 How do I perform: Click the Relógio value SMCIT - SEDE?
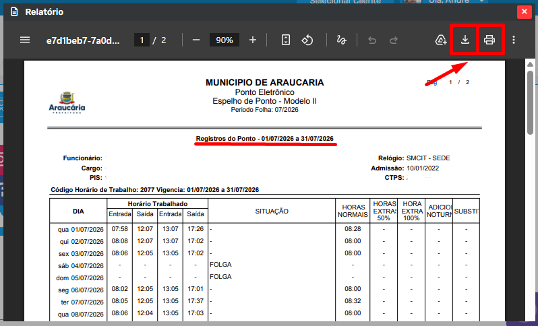pyautogui.click(x=428, y=158)
